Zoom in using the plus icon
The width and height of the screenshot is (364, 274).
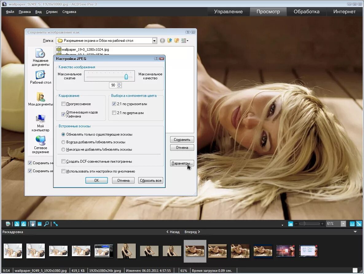(x=322, y=224)
